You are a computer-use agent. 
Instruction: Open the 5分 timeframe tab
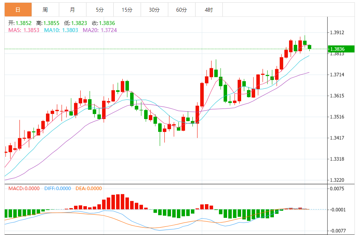[100, 10]
